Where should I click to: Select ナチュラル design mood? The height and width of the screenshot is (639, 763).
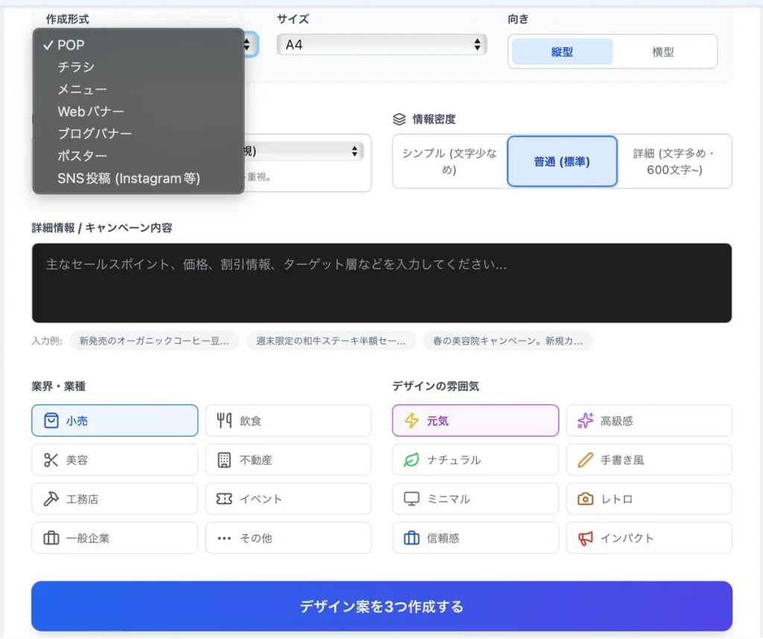[475, 460]
